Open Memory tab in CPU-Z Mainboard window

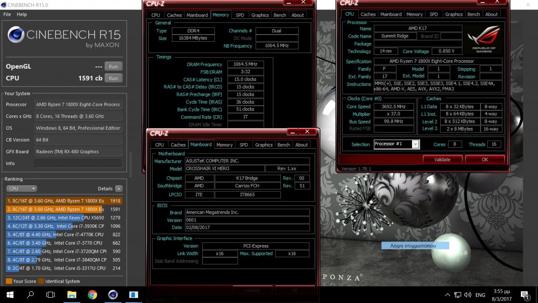225,145
